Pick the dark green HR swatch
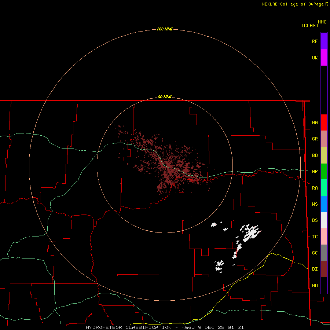This screenshot has width=330, height=330. tap(324, 172)
